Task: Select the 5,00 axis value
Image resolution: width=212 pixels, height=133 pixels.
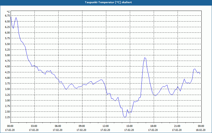Action: [8, 55]
